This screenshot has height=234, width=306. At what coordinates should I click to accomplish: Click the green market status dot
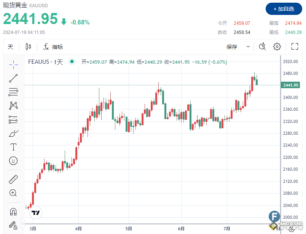pyautogui.click(x=72, y=61)
